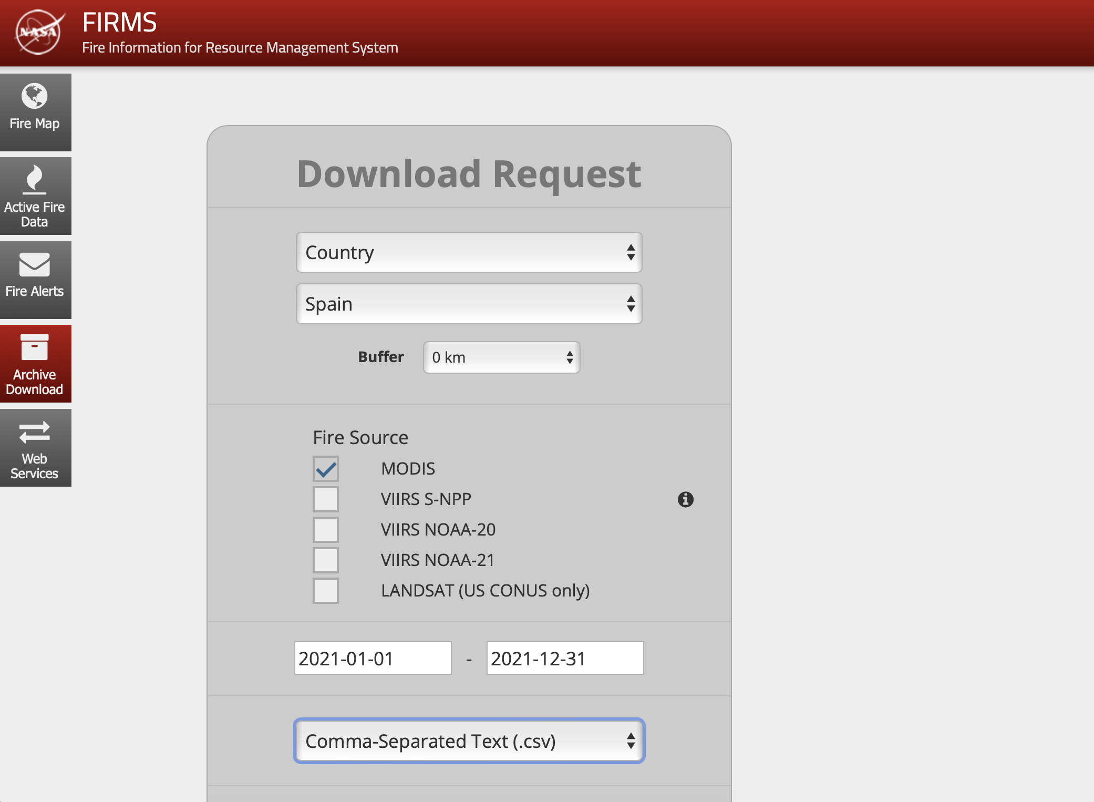Click the start date field 2021-01-01
The height and width of the screenshot is (802, 1094).
coord(373,658)
